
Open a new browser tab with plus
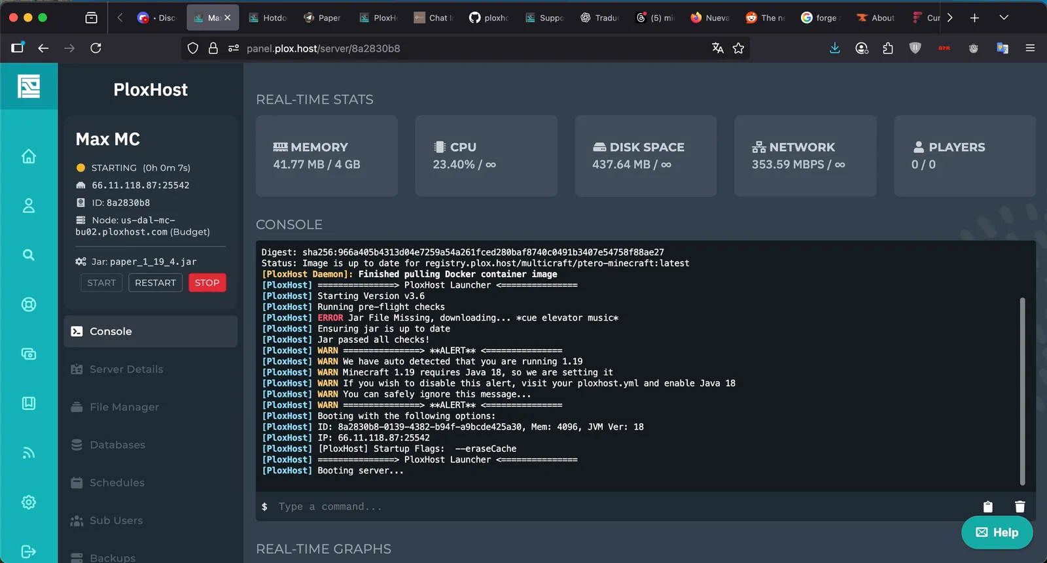click(974, 18)
